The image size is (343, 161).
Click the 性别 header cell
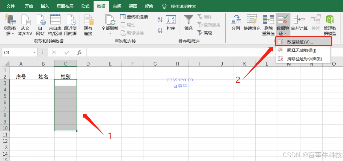tap(66, 76)
